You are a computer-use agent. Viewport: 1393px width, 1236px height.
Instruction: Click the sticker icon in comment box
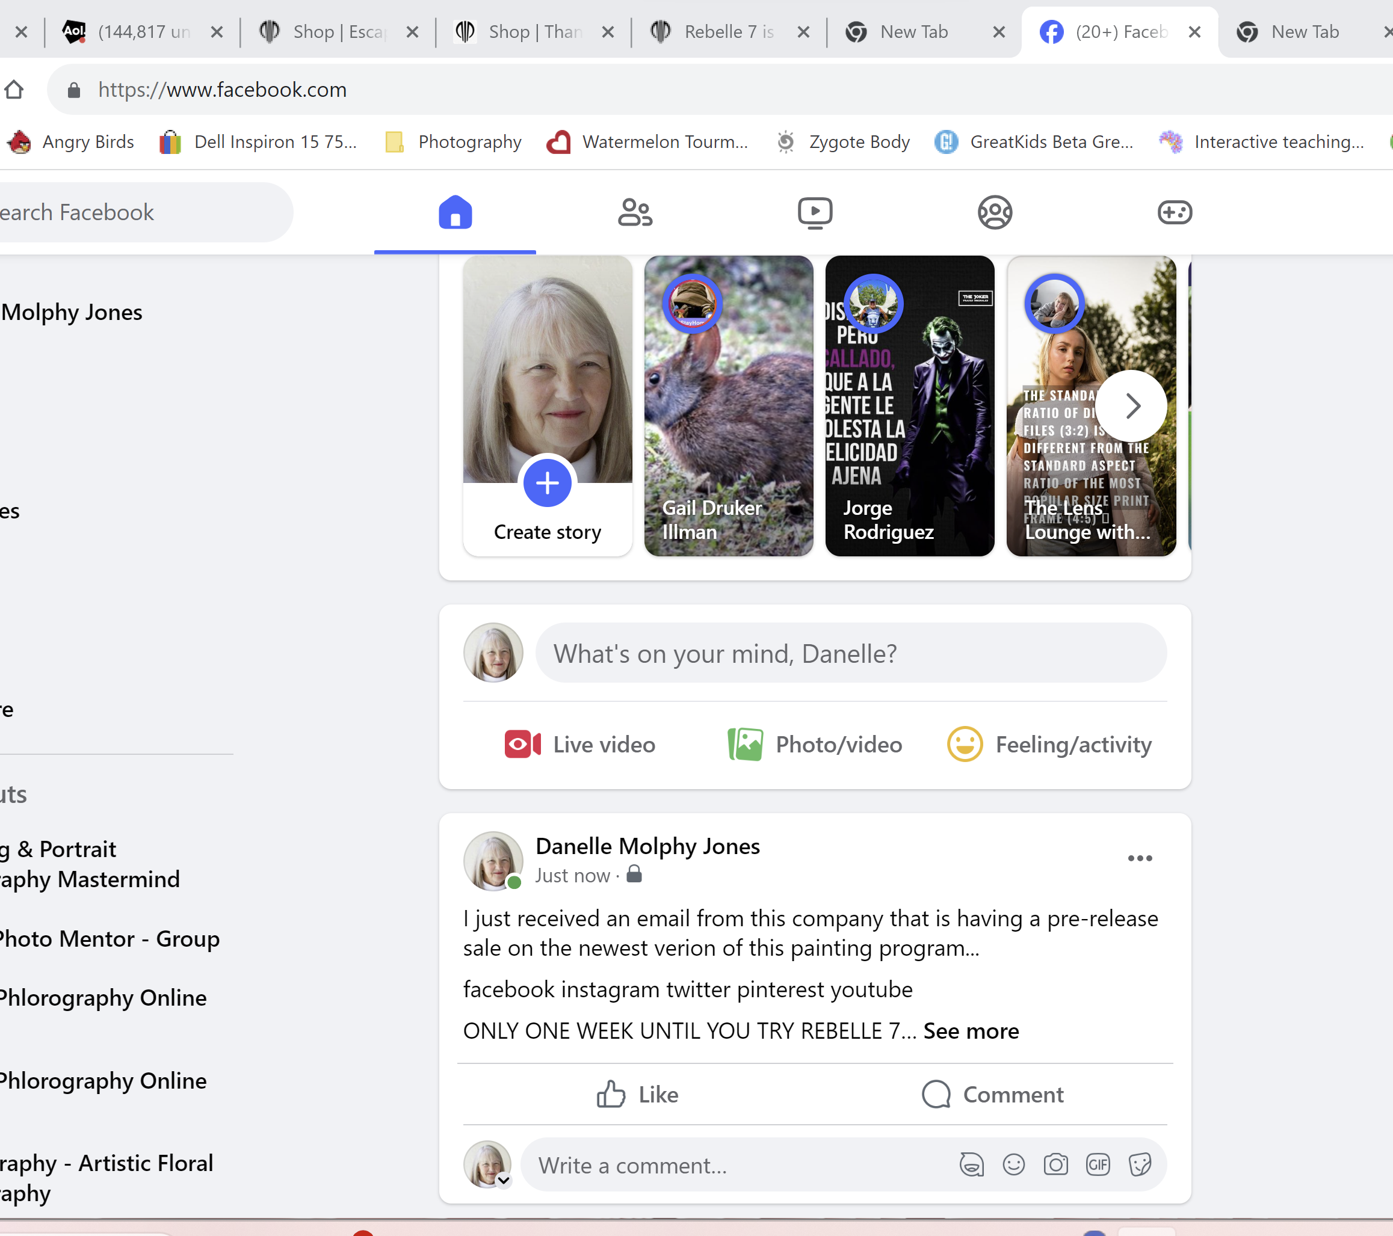[x=1140, y=1164]
